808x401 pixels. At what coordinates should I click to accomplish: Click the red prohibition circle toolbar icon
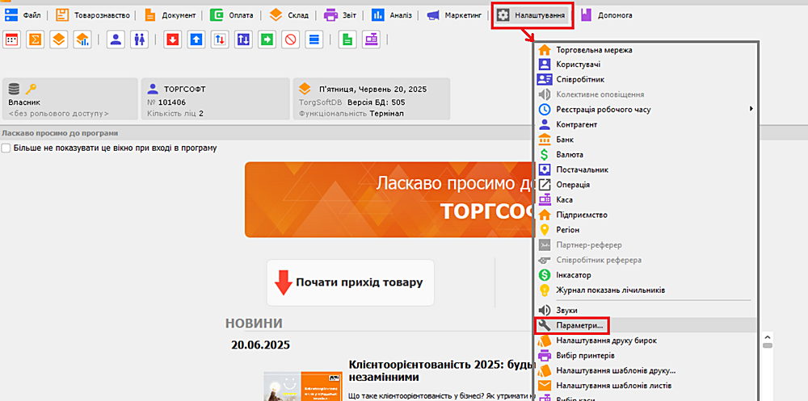point(291,40)
